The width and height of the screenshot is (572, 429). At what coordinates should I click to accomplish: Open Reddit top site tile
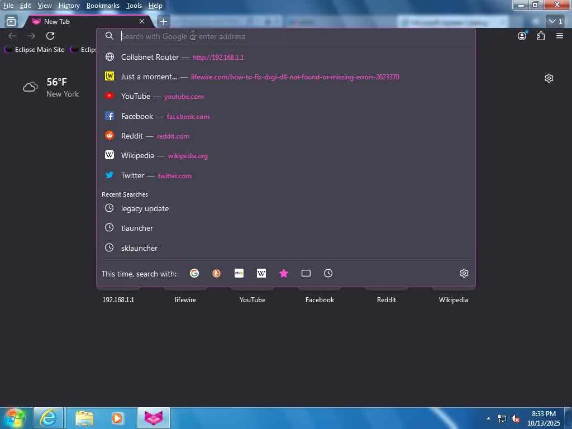[x=387, y=299]
